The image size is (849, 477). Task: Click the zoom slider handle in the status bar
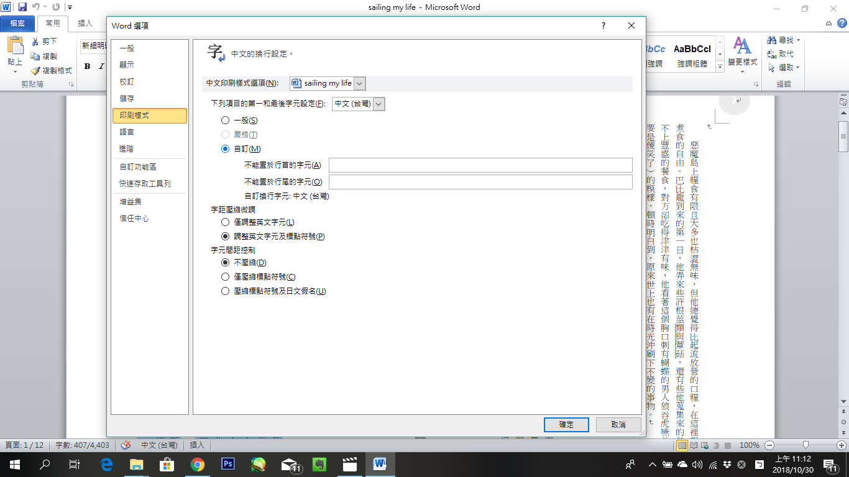coord(805,445)
